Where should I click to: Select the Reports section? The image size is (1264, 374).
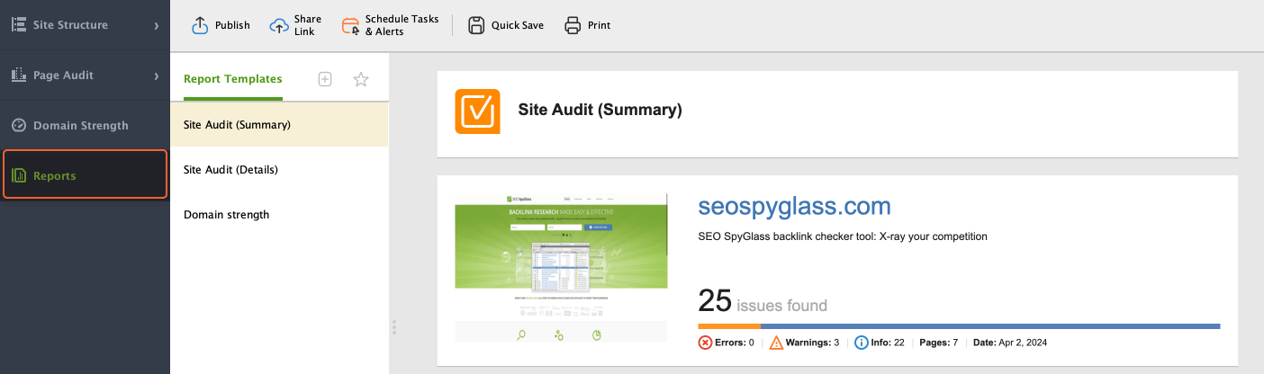(85, 174)
